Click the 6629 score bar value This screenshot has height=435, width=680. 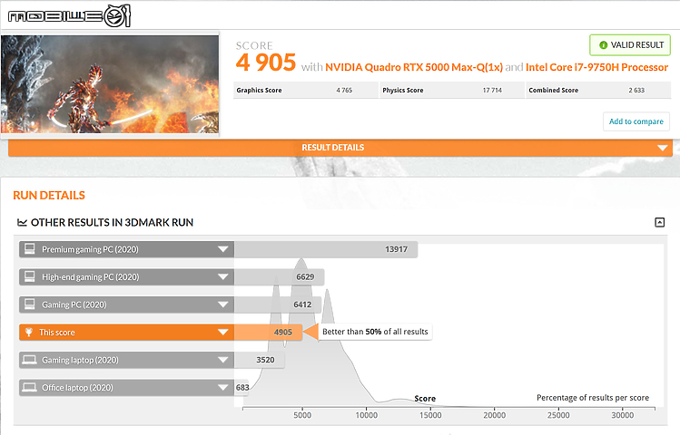pyautogui.click(x=305, y=277)
